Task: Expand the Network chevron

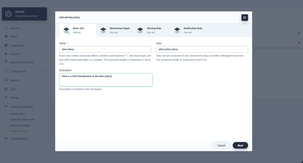Action: [x=43, y=80]
